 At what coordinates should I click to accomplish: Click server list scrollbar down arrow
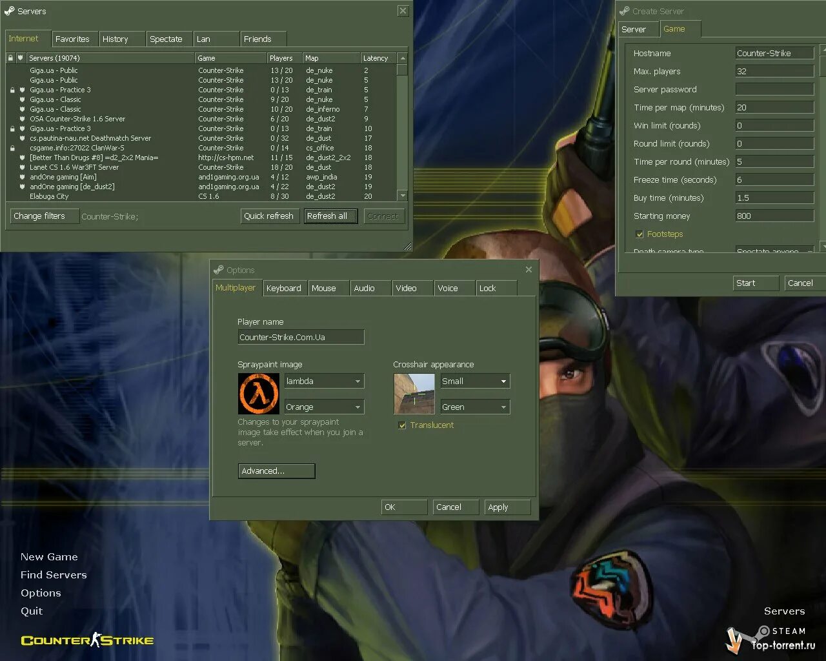pyautogui.click(x=403, y=196)
